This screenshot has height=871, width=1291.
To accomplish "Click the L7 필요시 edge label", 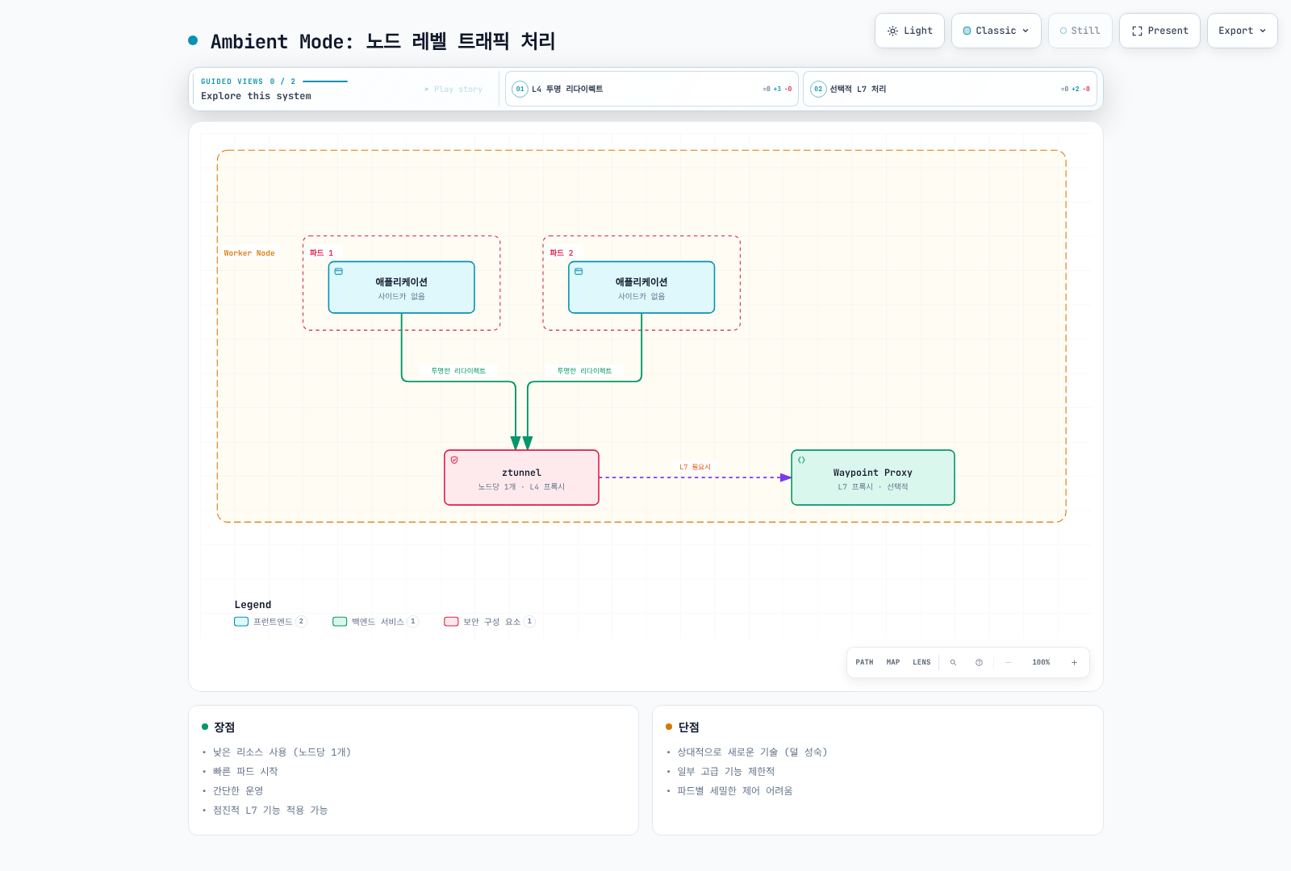I will pos(695,467).
